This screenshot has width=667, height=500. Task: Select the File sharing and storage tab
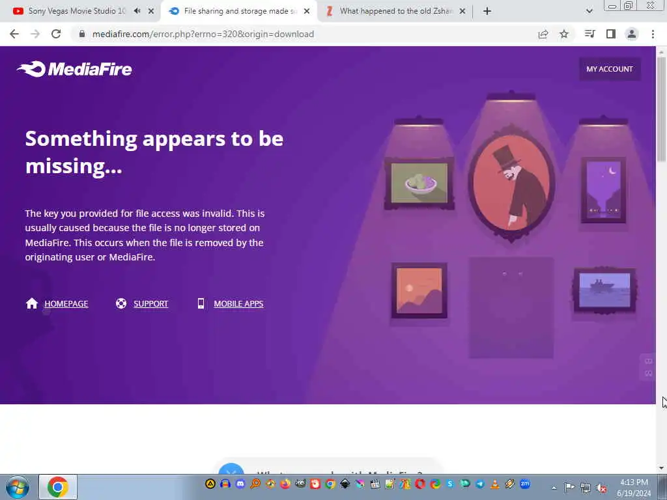240,11
